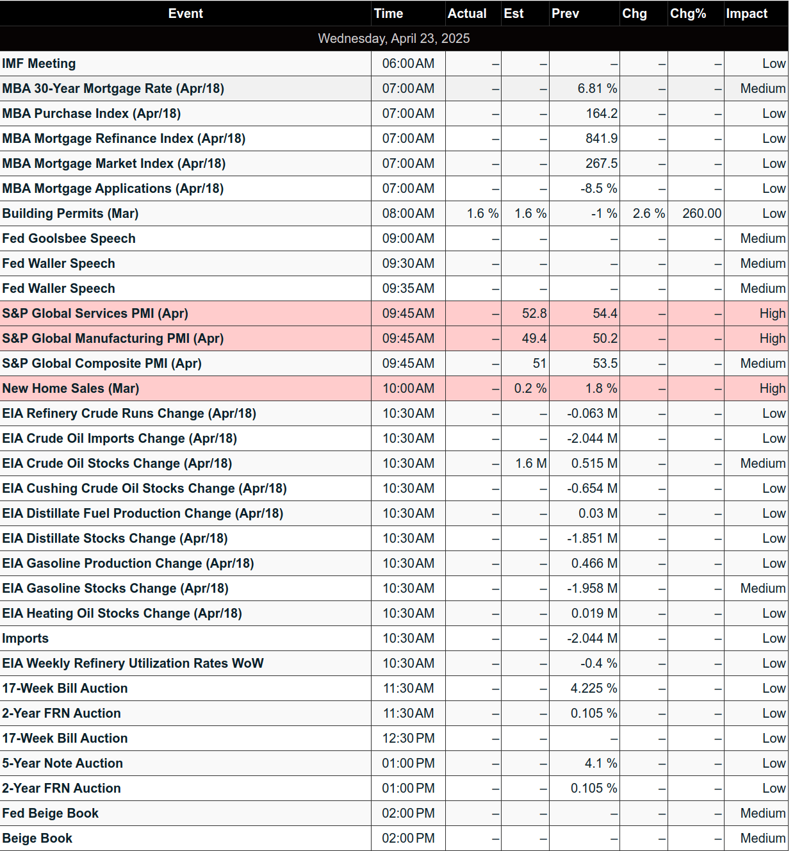Open EIA Crude Oil Stocks Change event
The height and width of the screenshot is (851, 795).
click(x=117, y=463)
